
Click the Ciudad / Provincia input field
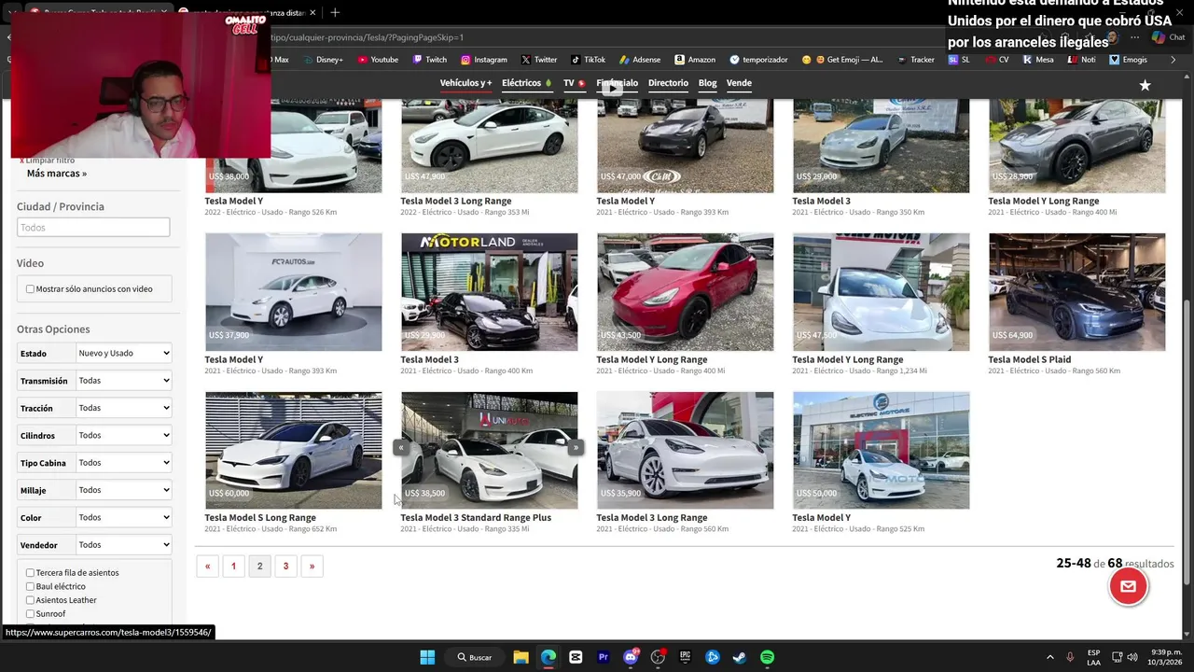93,228
